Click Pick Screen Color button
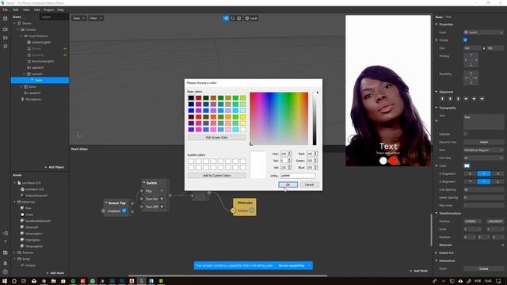Viewport: 507px width, 285px height. pos(216,137)
